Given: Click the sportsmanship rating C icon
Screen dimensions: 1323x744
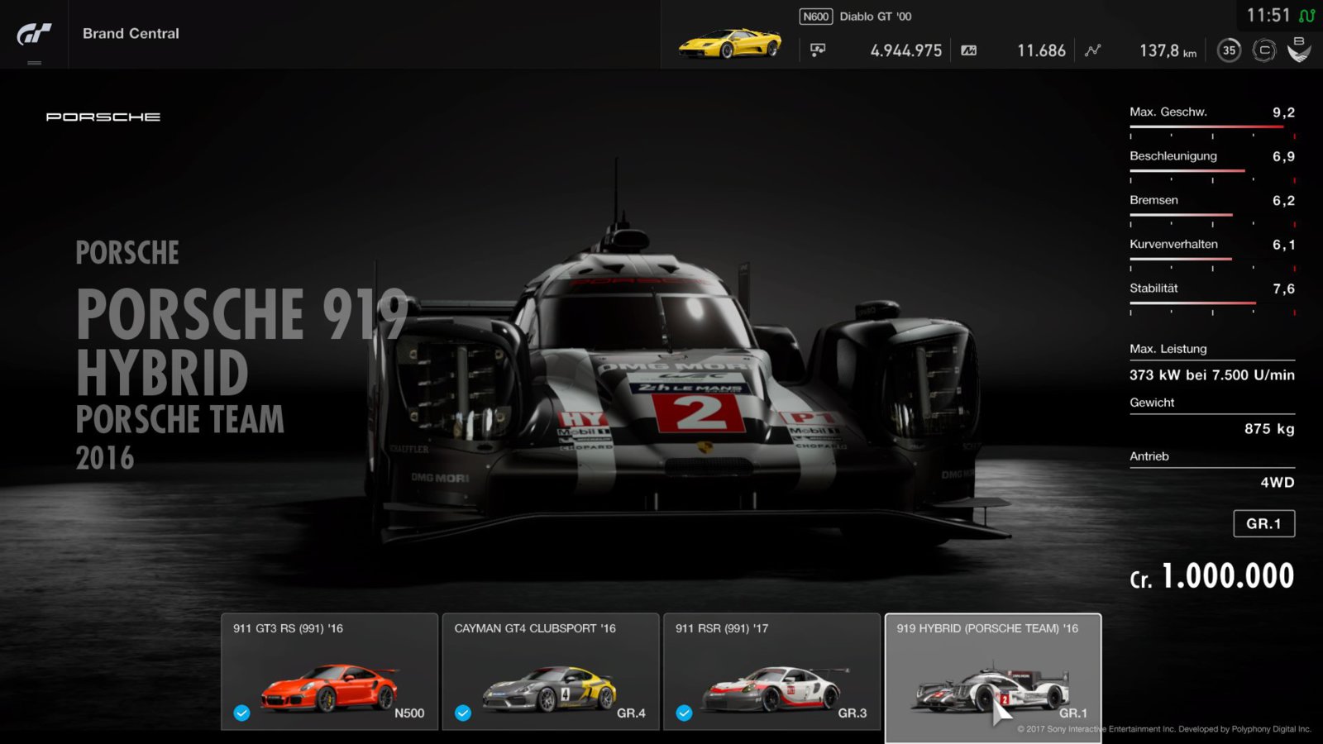Looking at the screenshot, I should tap(1264, 50).
